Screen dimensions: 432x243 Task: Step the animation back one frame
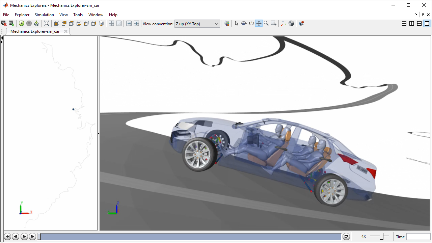click(16, 237)
